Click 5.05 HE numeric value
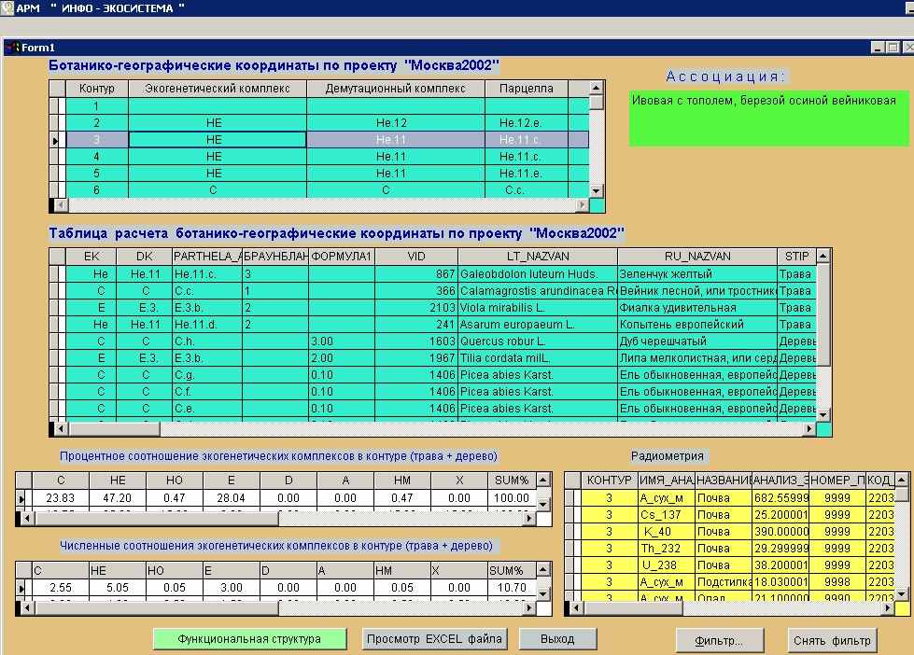This screenshot has width=914, height=655. coord(117,588)
